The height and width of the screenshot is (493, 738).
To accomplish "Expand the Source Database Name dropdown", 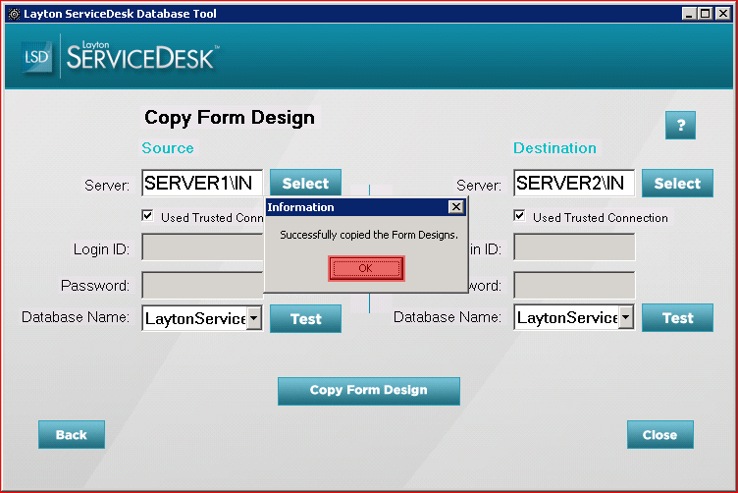I will tap(253, 318).
